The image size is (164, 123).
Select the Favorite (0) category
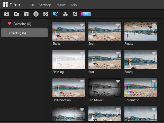click(x=24, y=24)
